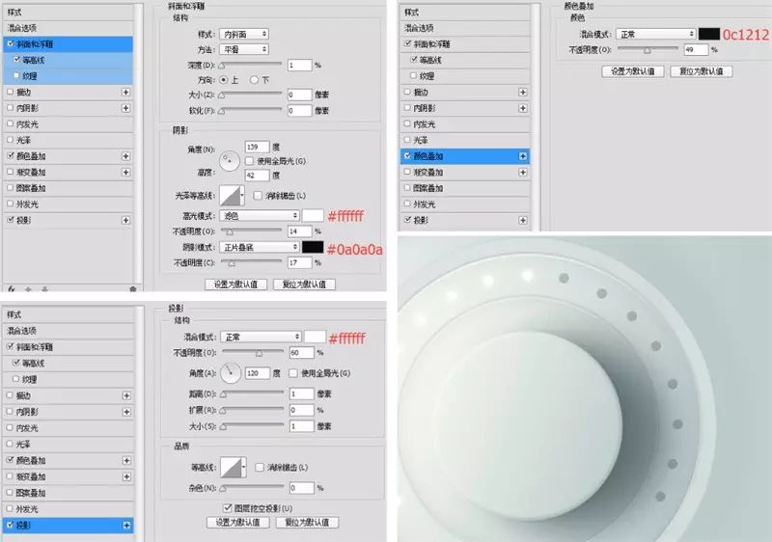Toggle the 纹理 checkbox in the Bevel dialog

point(16,76)
